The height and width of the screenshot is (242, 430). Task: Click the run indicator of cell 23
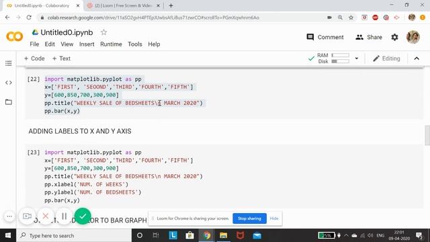pos(34,153)
